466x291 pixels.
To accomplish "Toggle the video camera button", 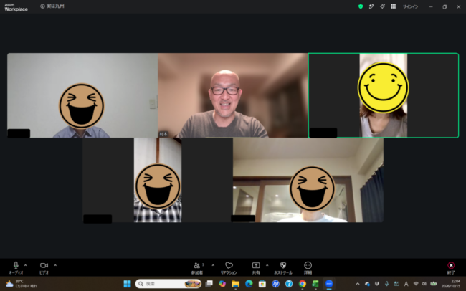I will point(44,268).
